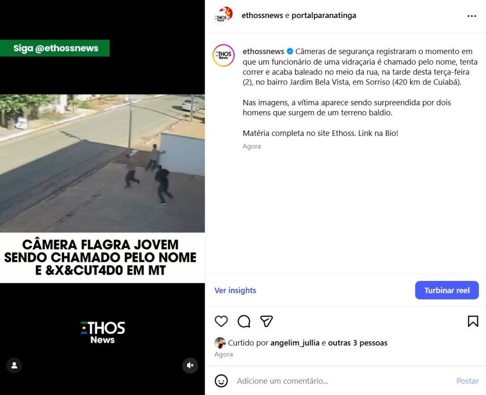Screen dimensions: 486x395
Task: Focus the Adicione um comentário field
Action: coord(341,381)
